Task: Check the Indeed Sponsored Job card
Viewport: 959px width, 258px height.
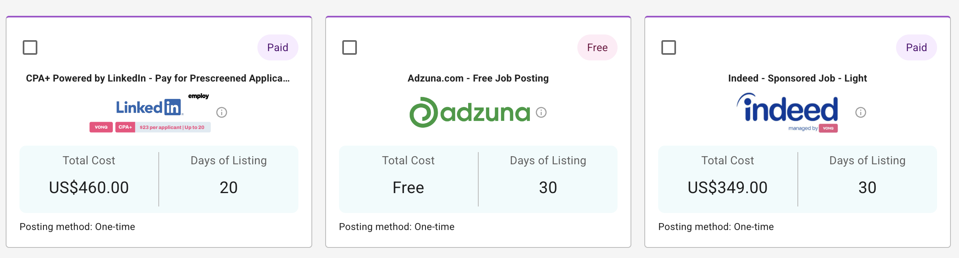Action: (669, 47)
